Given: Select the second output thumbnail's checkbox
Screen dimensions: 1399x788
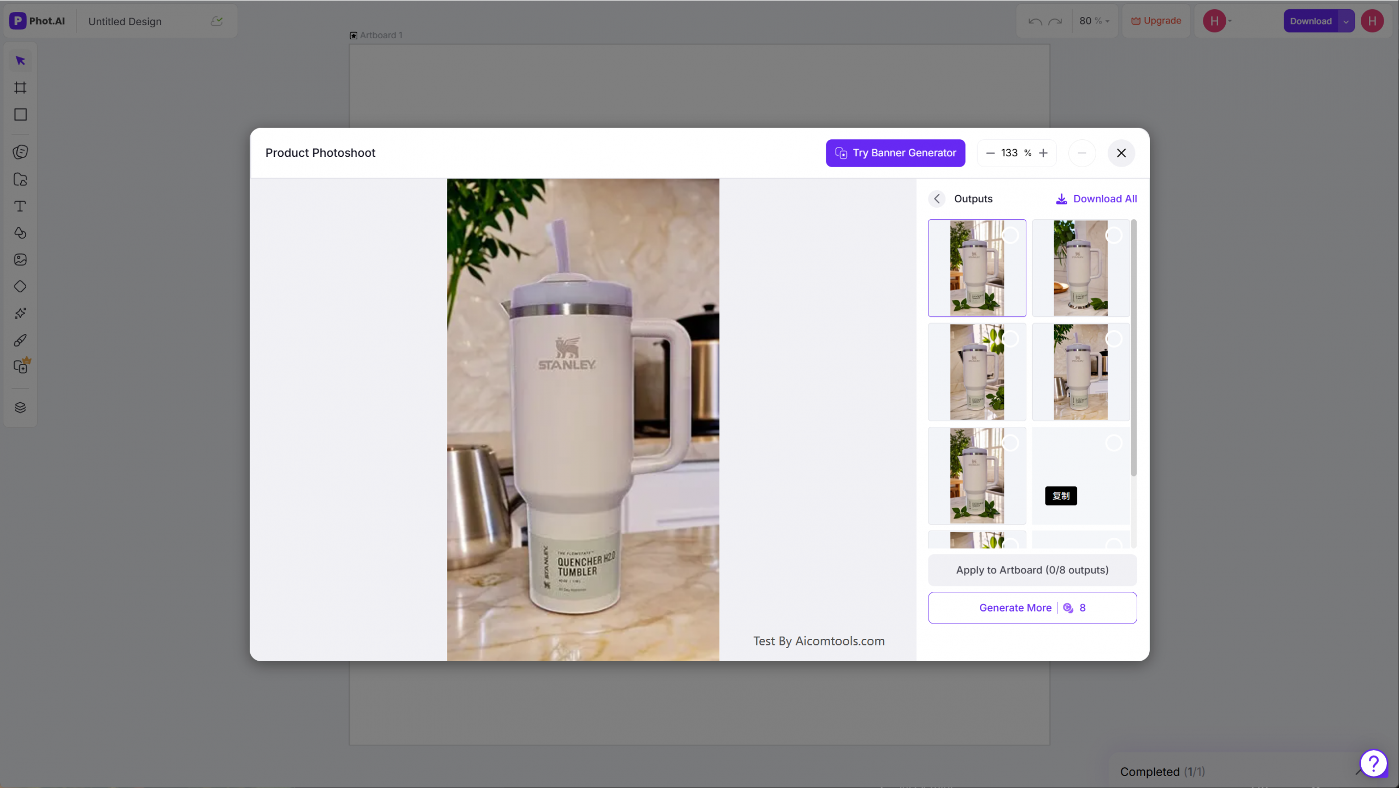Looking at the screenshot, I should 1113,236.
